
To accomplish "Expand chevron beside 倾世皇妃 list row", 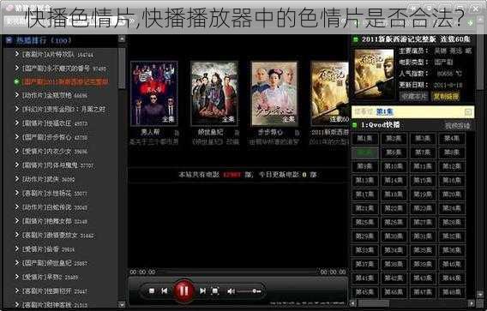I will (17, 262).
